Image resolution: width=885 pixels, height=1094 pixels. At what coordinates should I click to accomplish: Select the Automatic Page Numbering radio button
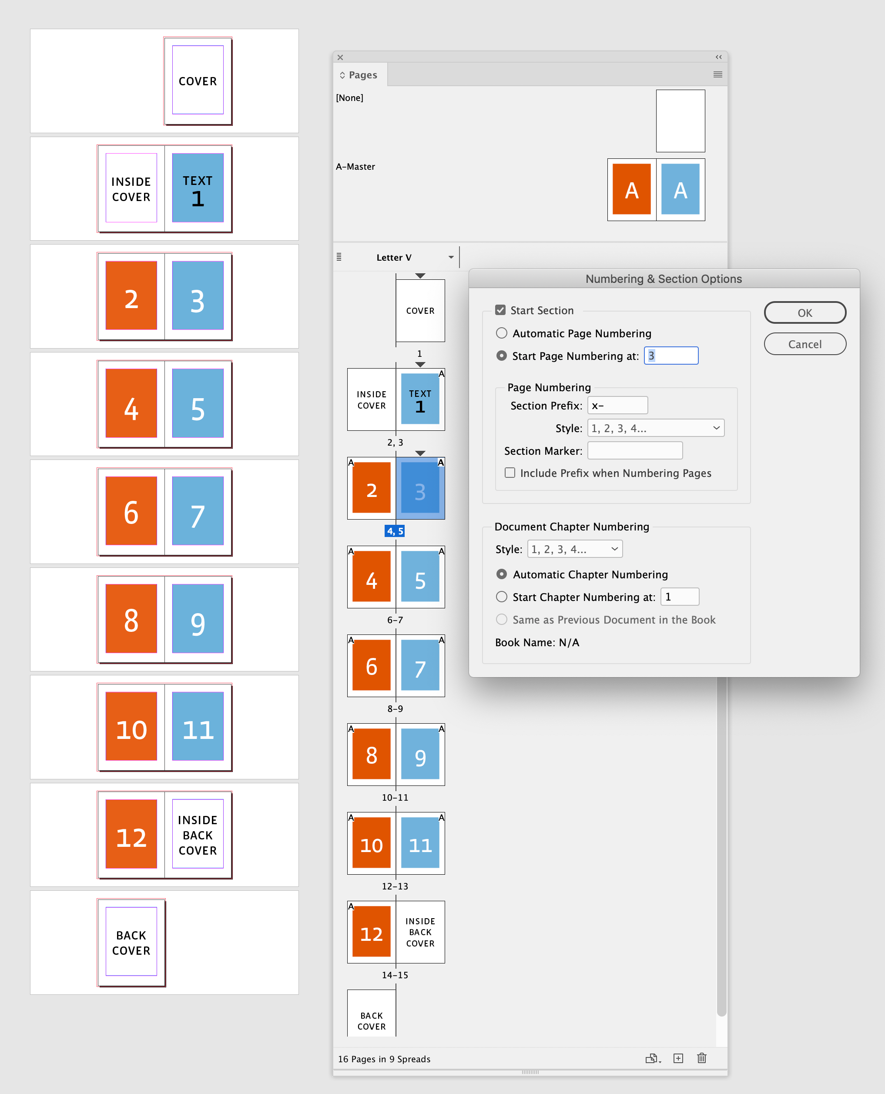click(501, 333)
